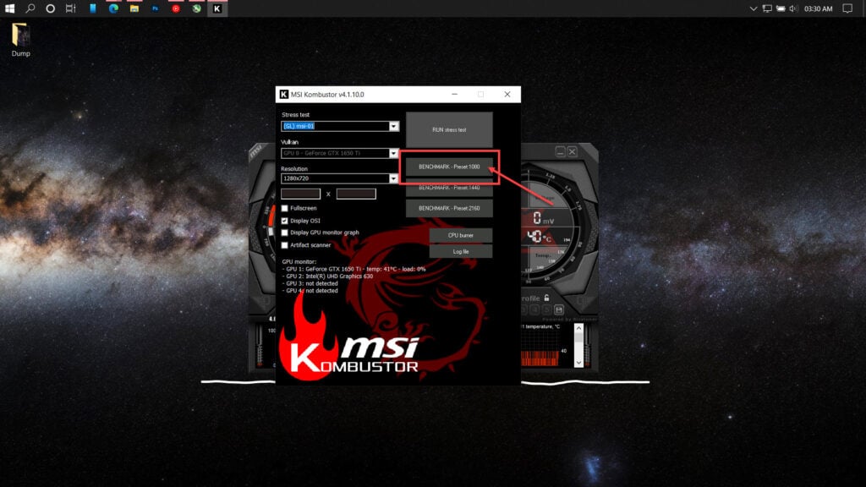Close the Afterburner window behind
The image size is (866, 487).
pos(573,151)
